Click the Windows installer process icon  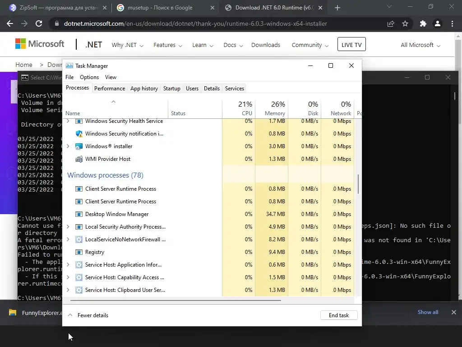click(x=79, y=146)
